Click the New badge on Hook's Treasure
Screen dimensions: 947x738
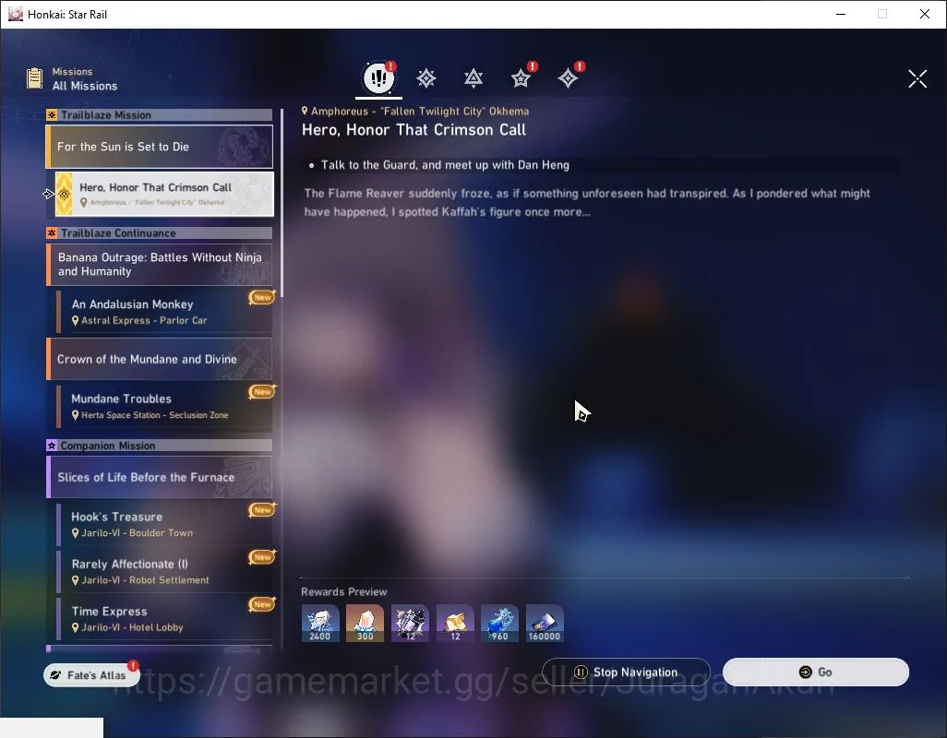pos(262,510)
